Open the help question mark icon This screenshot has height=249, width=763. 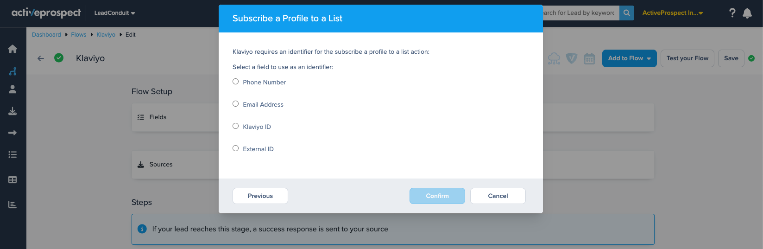coord(732,13)
